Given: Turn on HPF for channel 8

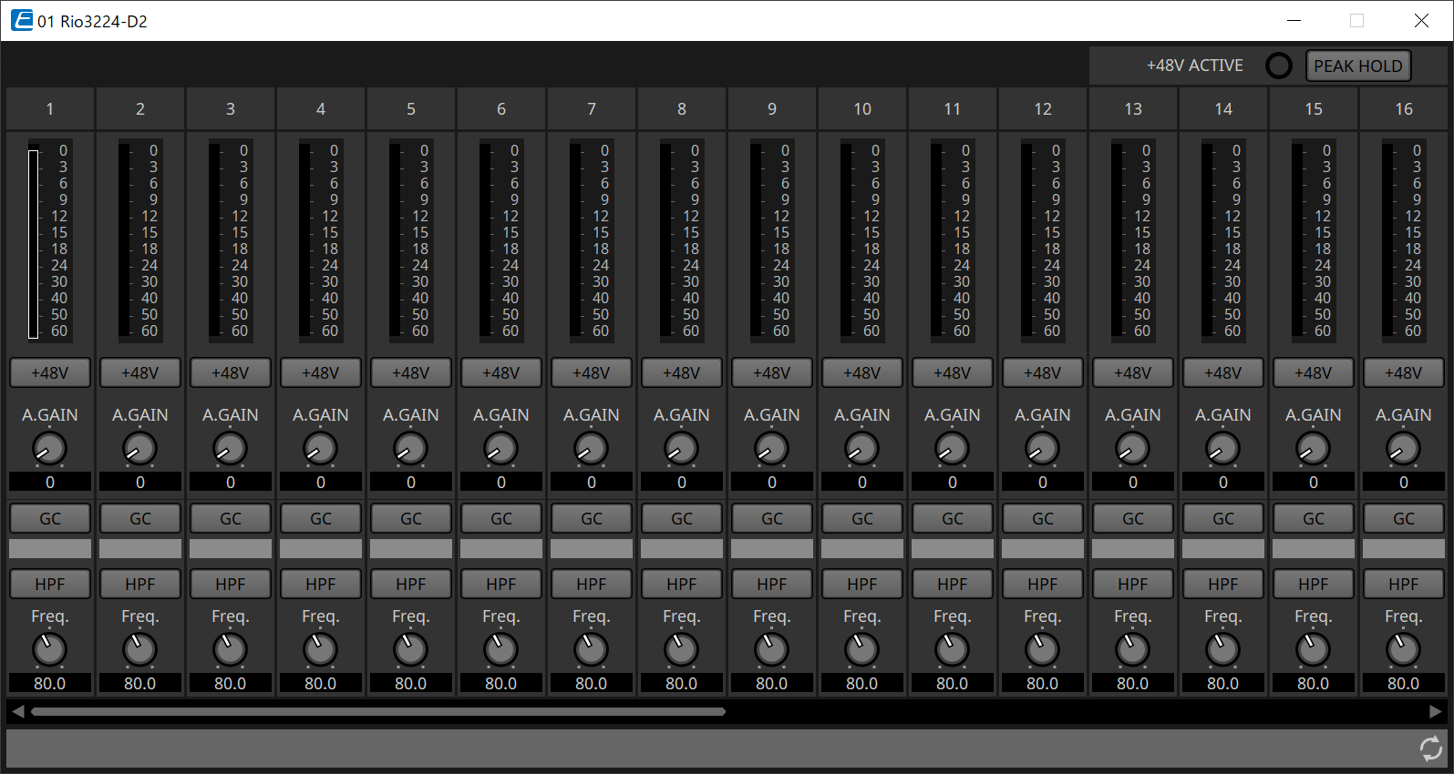Looking at the screenshot, I should [x=682, y=584].
